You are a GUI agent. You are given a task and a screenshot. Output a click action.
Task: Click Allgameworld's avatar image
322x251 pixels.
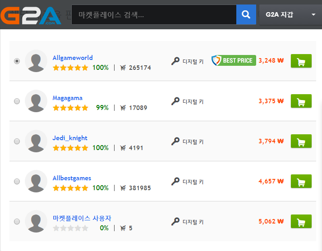click(x=36, y=61)
